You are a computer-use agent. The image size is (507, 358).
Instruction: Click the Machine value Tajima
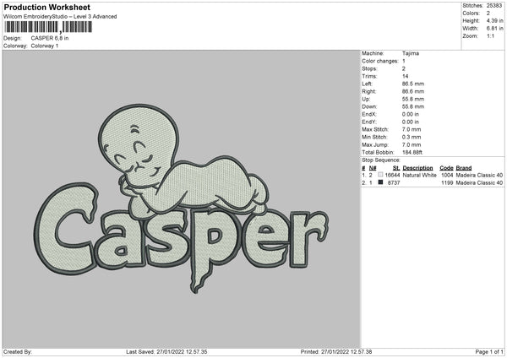click(411, 53)
